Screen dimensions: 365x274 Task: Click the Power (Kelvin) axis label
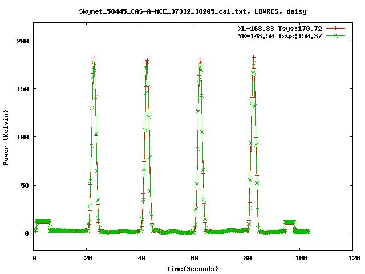[x=6, y=138]
